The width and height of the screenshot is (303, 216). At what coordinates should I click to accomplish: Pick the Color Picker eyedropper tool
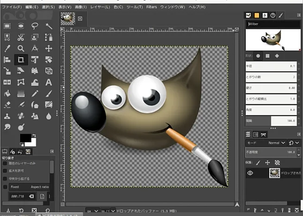coord(7,48)
